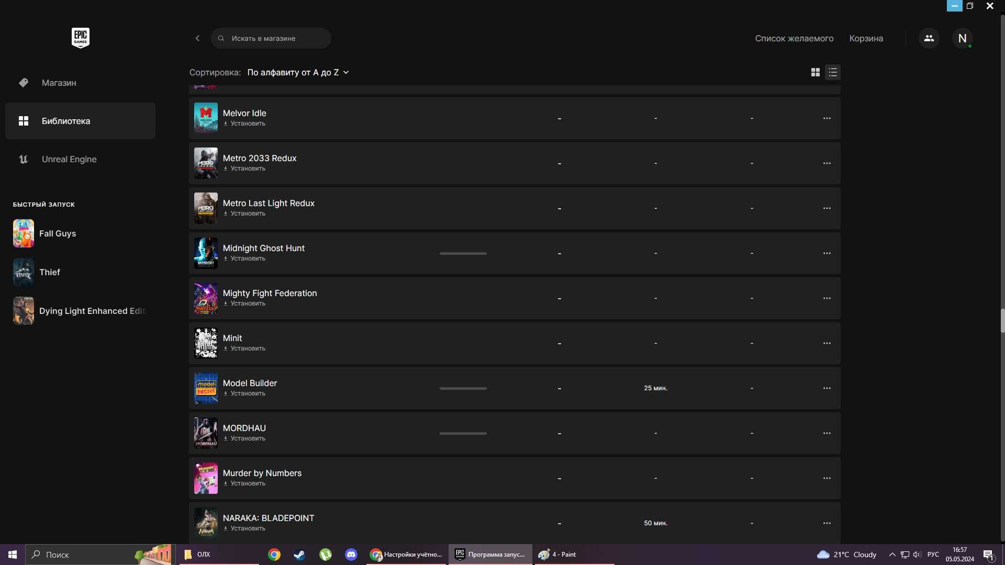1005x565 pixels.
Task: Launch Fall Guys from quick launch
Action: [x=80, y=233]
